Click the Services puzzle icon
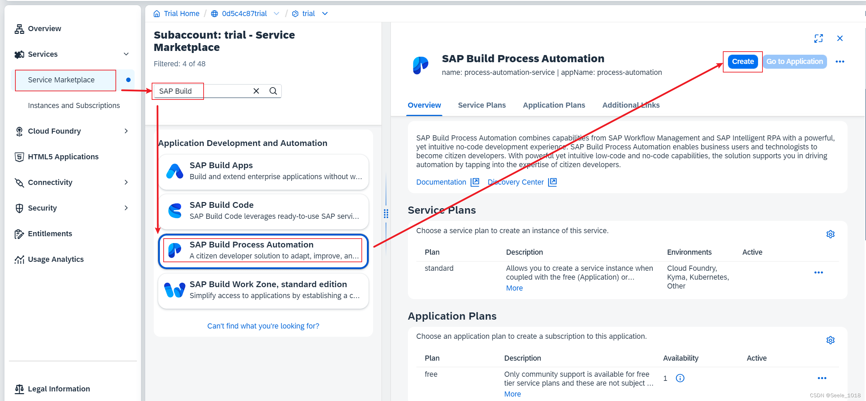The width and height of the screenshot is (866, 401). (19, 54)
